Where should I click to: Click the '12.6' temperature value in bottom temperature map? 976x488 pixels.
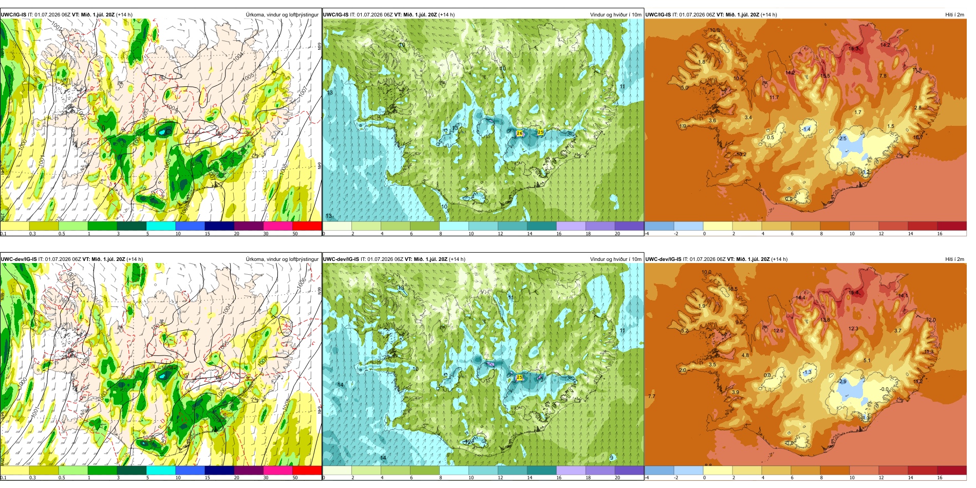pyautogui.click(x=778, y=331)
